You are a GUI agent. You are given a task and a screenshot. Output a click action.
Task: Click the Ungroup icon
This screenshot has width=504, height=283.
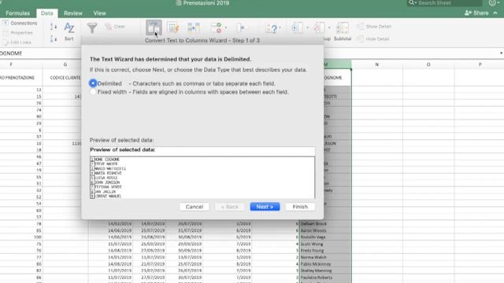(x=319, y=28)
